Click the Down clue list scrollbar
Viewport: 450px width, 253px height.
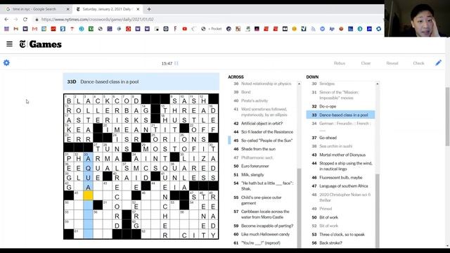(378, 211)
